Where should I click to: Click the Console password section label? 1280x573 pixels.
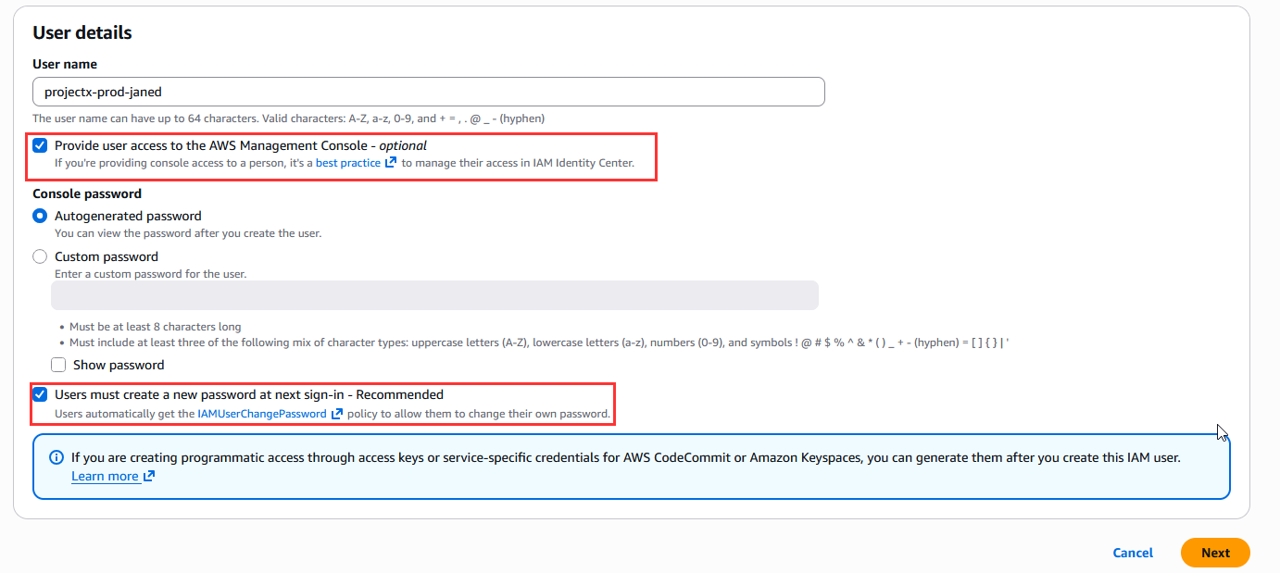87,193
